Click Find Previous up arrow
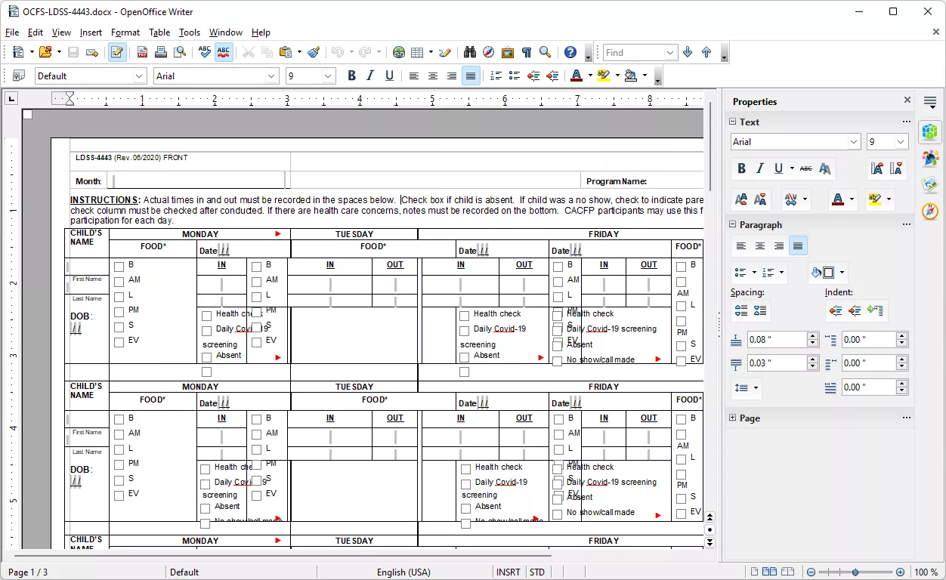Screen dimensions: 946x580 [x=706, y=52]
